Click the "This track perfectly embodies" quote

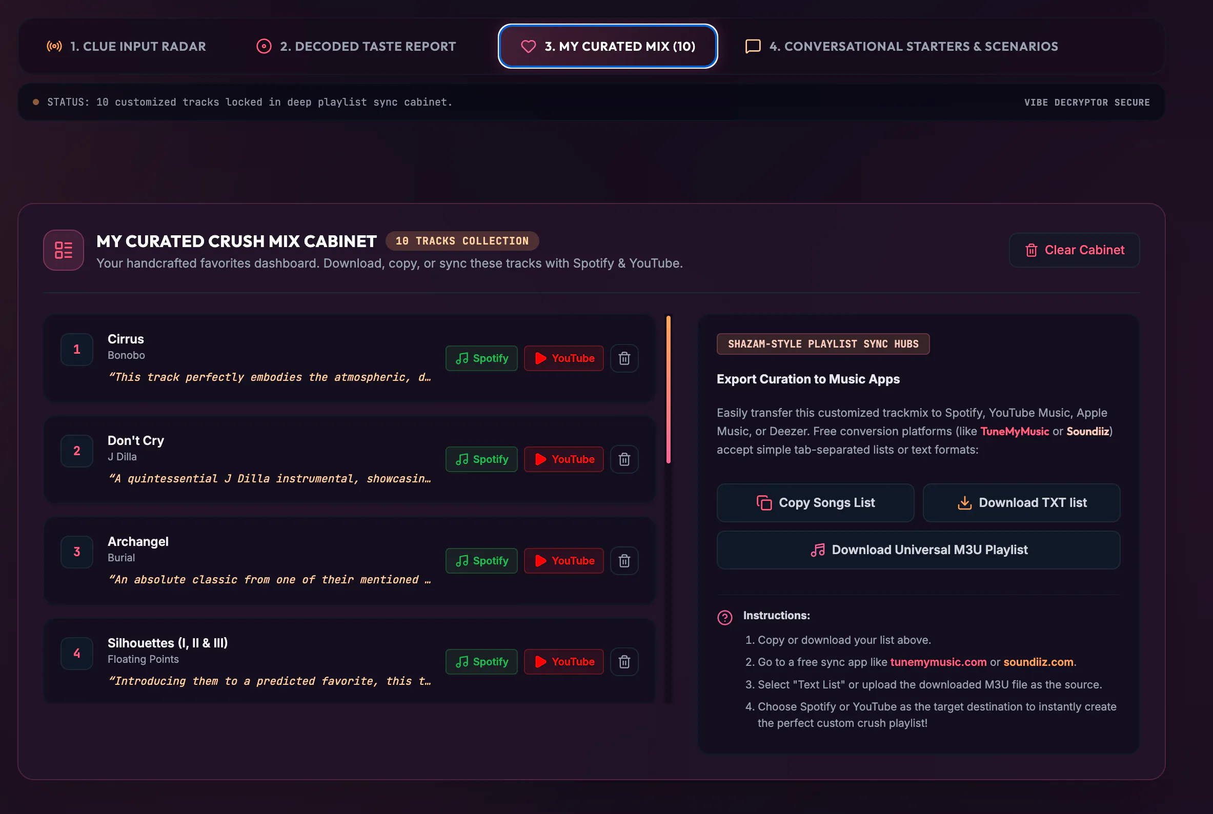tap(270, 377)
